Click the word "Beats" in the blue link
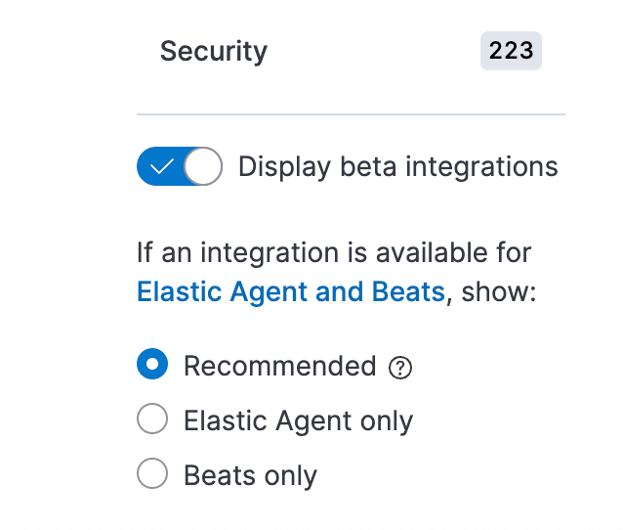This screenshot has width=623, height=530. tap(408, 291)
